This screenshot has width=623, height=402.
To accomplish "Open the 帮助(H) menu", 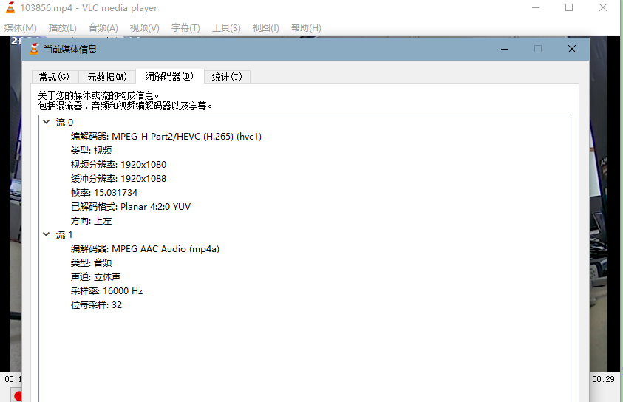I will [306, 28].
